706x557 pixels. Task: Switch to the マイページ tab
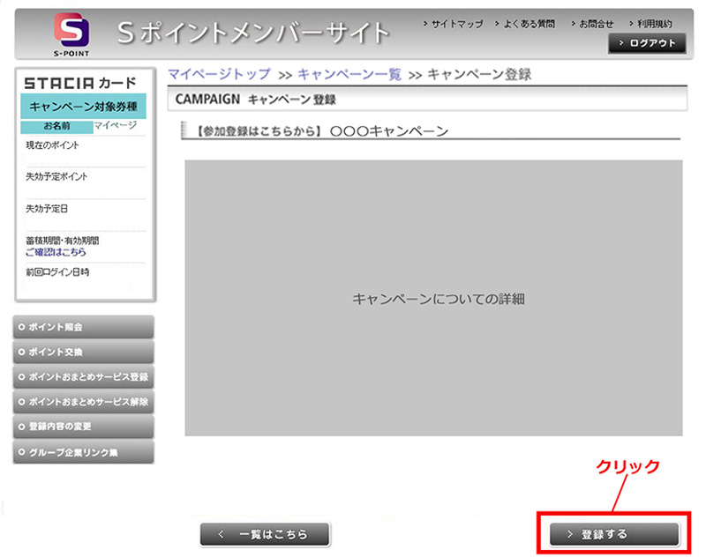[116, 126]
